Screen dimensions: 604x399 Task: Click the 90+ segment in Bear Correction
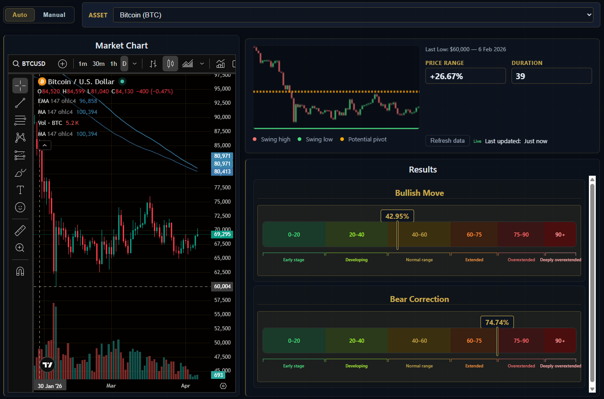point(560,340)
